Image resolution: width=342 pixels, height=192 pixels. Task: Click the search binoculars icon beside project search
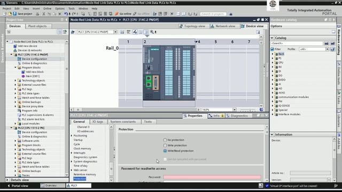pos(231,14)
